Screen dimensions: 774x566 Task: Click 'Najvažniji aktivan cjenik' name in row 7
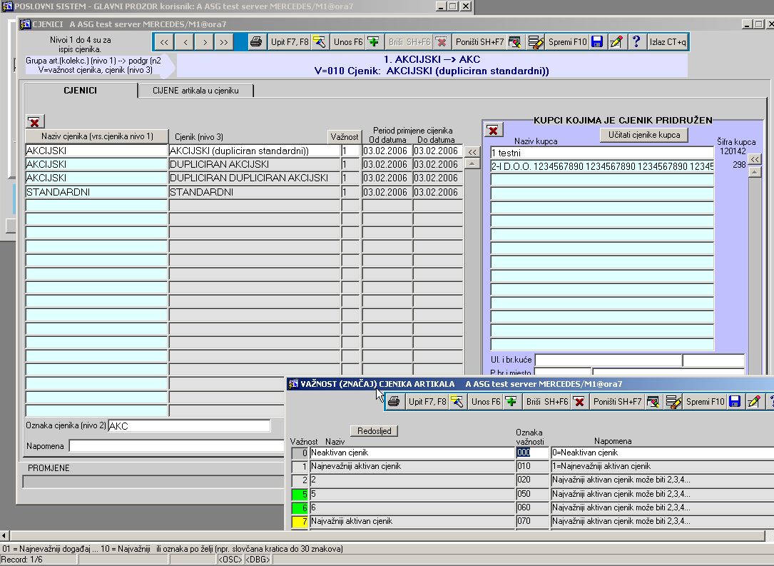[x=412, y=521]
